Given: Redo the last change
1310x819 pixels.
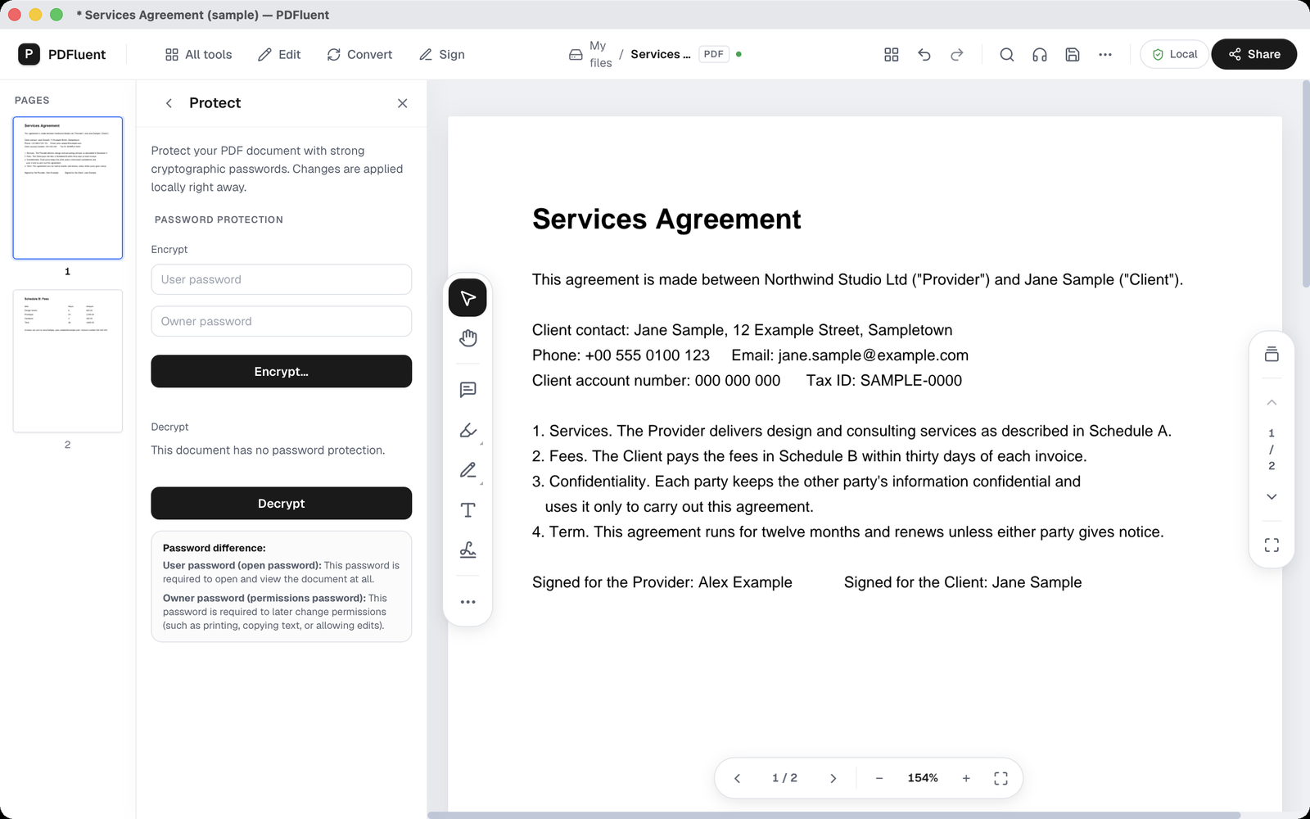Looking at the screenshot, I should point(957,54).
